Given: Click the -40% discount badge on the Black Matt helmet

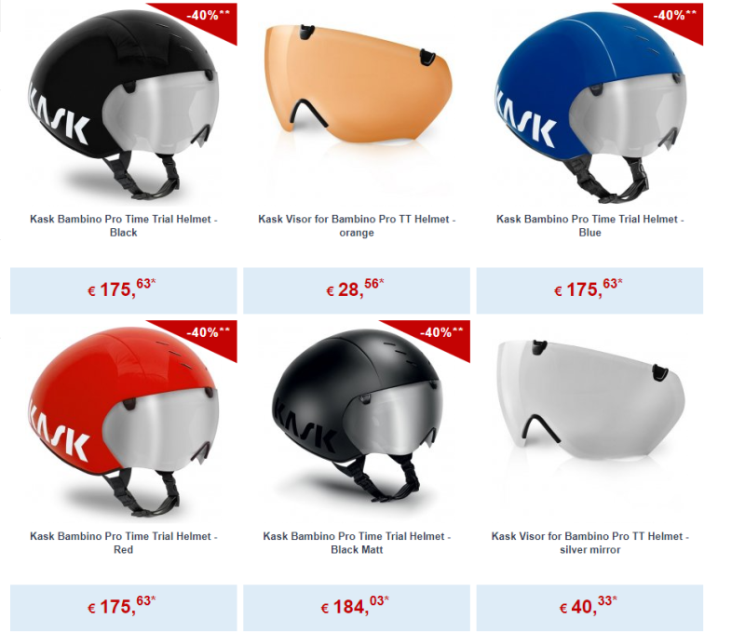Looking at the screenshot, I should click(x=440, y=333).
